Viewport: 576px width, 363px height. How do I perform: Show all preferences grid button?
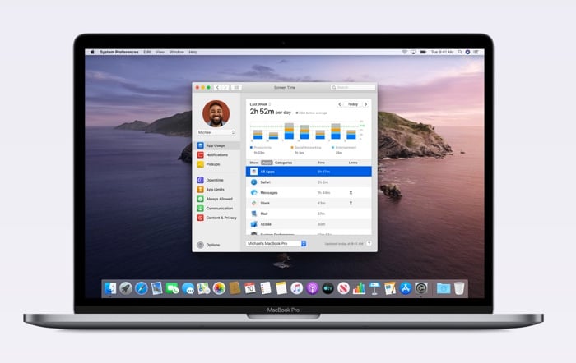pos(237,87)
